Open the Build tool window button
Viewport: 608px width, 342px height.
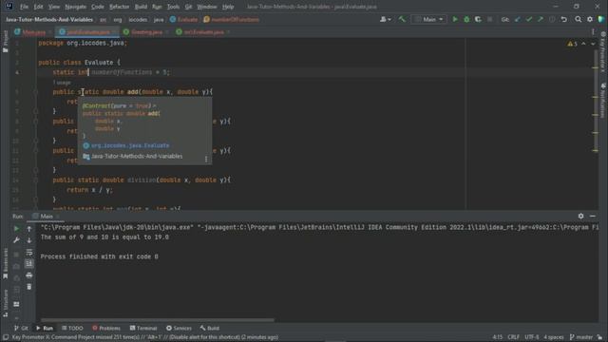(210, 328)
